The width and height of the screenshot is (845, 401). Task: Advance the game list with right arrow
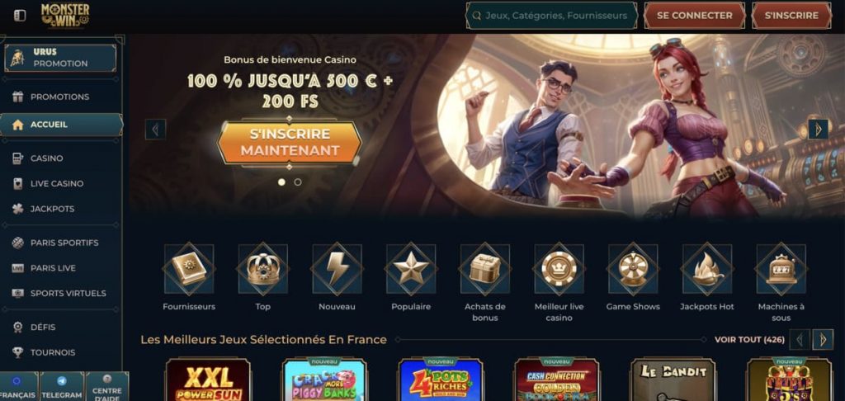pyautogui.click(x=823, y=340)
